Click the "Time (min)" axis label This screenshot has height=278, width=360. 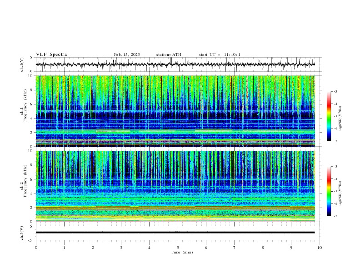coord(182,252)
